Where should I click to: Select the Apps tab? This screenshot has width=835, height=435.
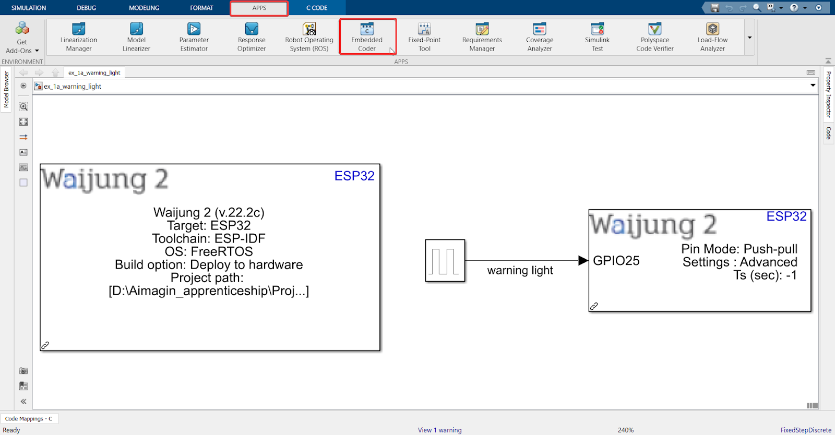click(259, 8)
